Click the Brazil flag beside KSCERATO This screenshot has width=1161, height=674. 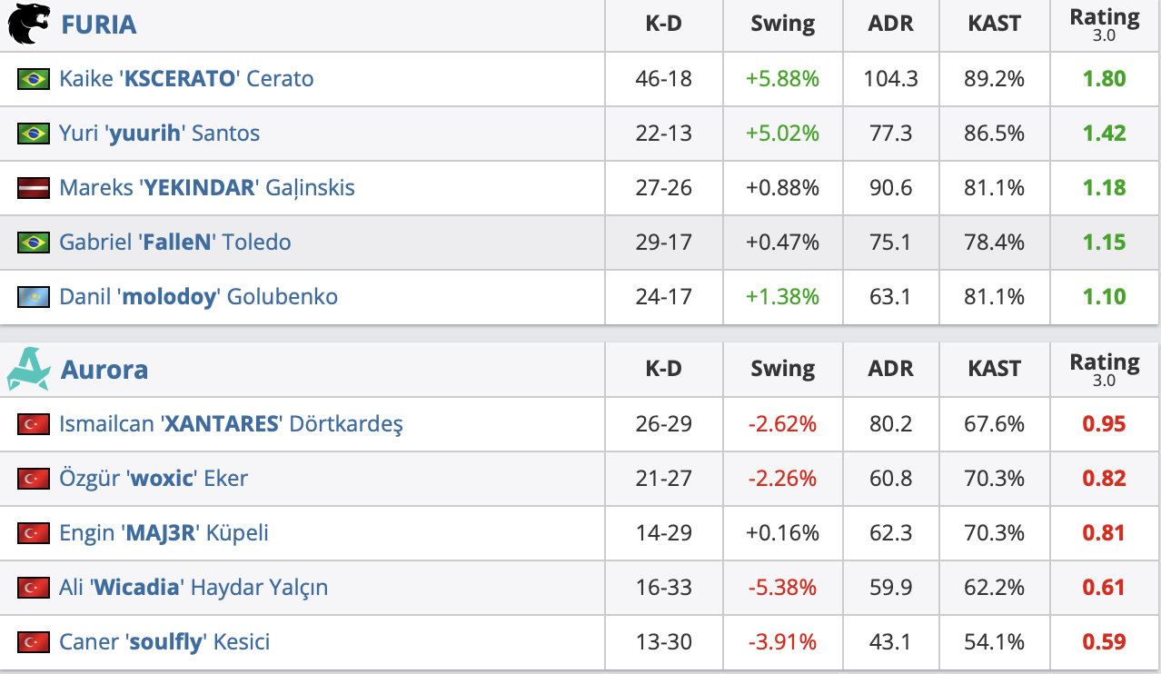34,79
